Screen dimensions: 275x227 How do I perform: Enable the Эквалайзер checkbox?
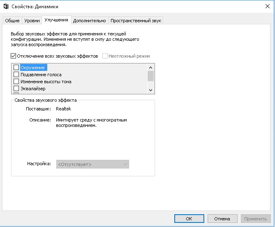tap(16, 89)
